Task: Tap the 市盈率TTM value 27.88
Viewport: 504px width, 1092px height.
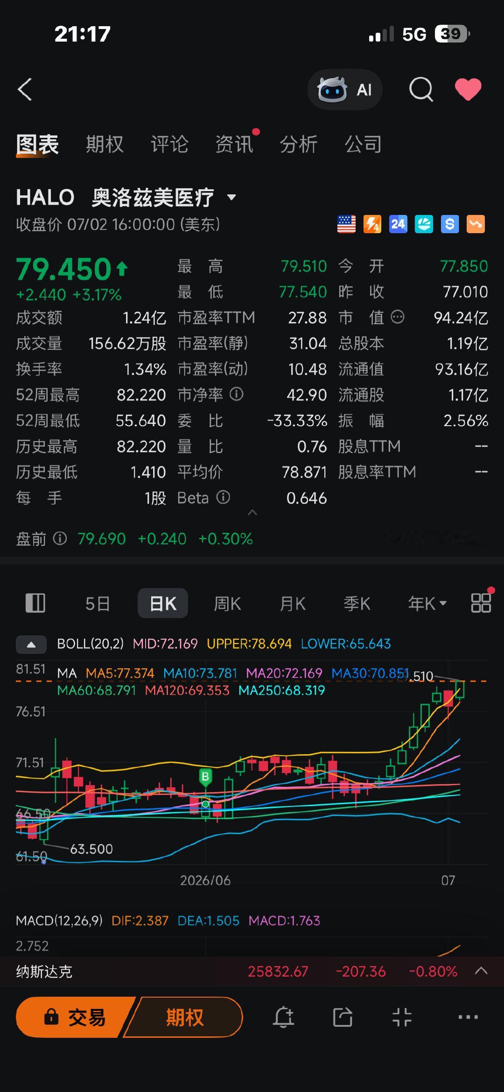Action: (307, 318)
